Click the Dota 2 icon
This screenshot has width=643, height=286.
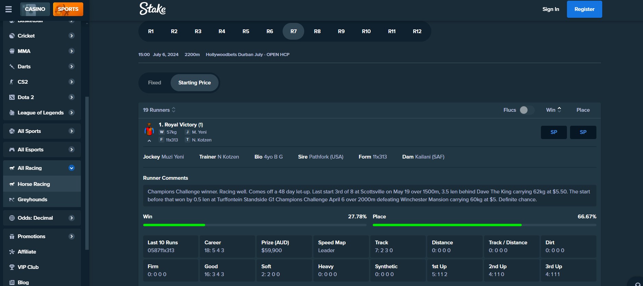point(12,97)
